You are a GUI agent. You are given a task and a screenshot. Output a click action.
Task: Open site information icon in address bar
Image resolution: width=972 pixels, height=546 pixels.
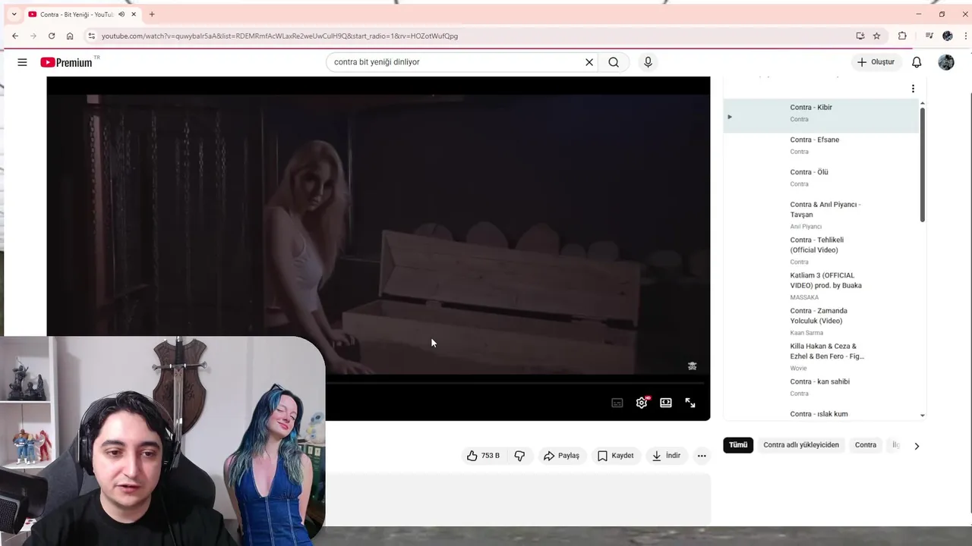tap(91, 36)
